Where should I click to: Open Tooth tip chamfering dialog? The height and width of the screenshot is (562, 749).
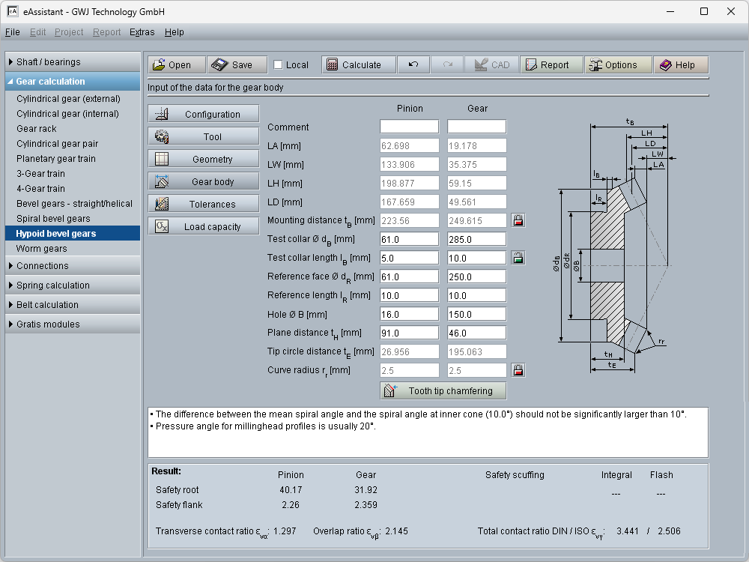click(443, 391)
